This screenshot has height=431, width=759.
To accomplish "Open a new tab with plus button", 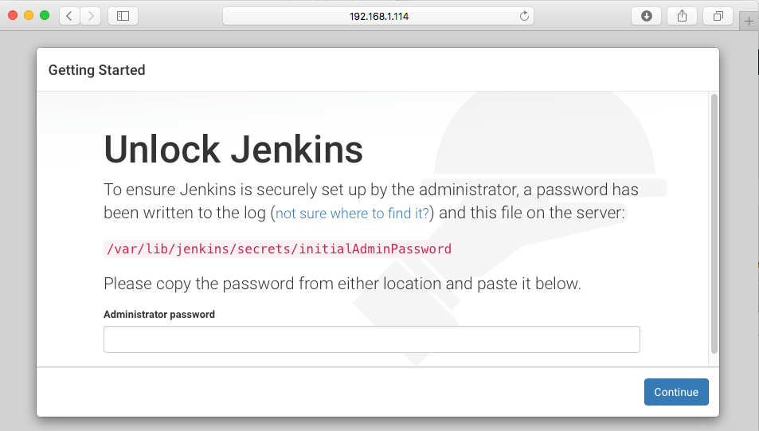I will [x=749, y=22].
